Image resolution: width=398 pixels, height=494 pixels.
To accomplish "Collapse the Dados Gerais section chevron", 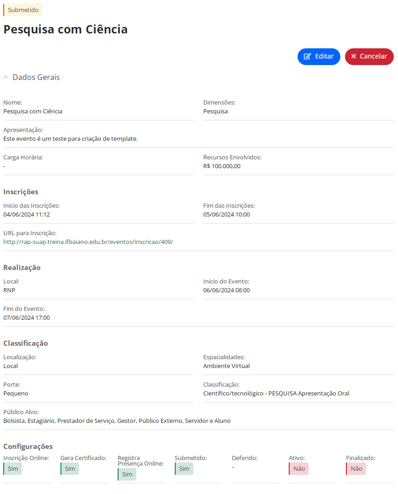I will 6,77.
